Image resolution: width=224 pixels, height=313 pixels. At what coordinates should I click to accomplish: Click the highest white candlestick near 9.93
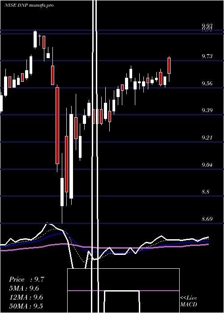tap(35, 39)
